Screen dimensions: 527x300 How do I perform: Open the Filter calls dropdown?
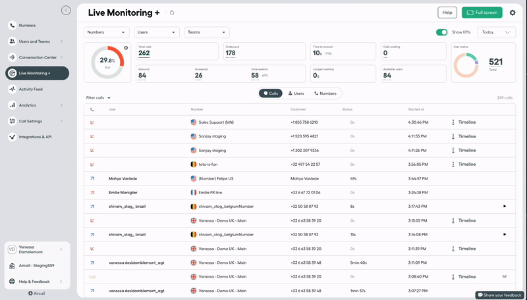click(98, 98)
